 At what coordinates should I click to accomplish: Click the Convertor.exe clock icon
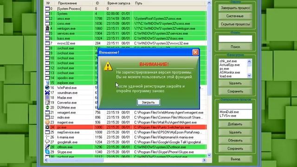pos(47,103)
